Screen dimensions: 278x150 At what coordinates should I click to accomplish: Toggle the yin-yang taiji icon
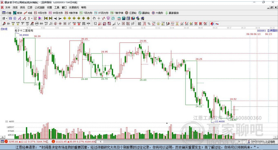212,24
